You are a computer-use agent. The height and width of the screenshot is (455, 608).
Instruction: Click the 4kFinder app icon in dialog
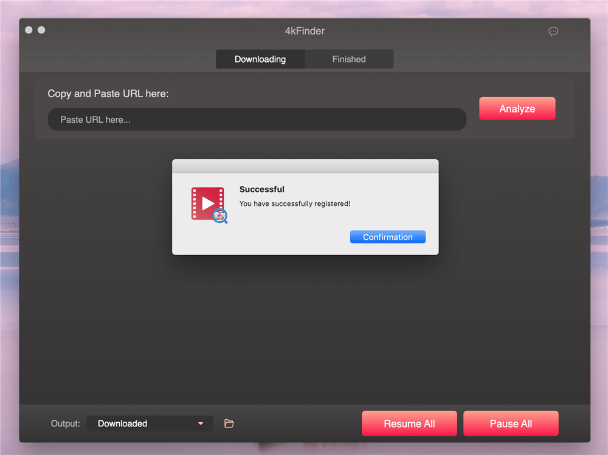tap(209, 204)
